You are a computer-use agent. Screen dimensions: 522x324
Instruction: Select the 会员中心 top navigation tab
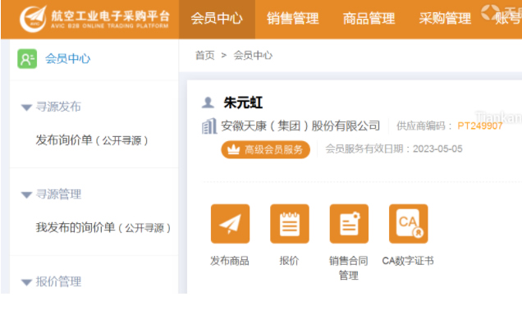tap(217, 19)
